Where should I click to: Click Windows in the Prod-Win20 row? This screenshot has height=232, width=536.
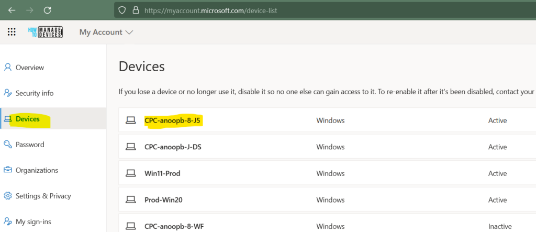[x=330, y=200]
